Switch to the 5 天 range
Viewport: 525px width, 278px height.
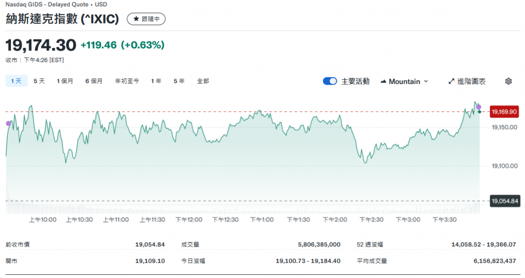tap(39, 81)
